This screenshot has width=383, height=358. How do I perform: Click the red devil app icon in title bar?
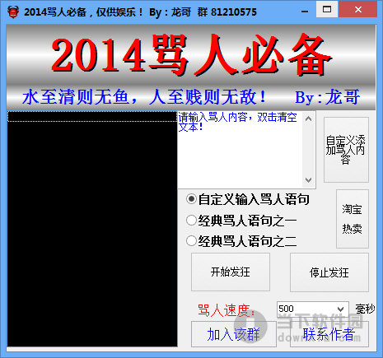pos(13,12)
